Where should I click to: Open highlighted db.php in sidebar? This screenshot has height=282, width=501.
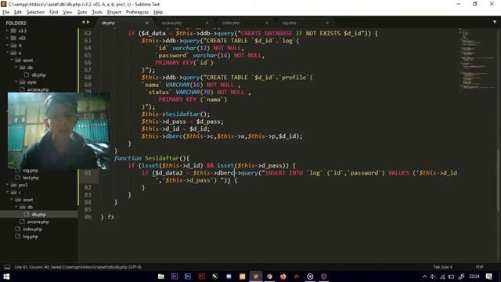click(x=38, y=215)
